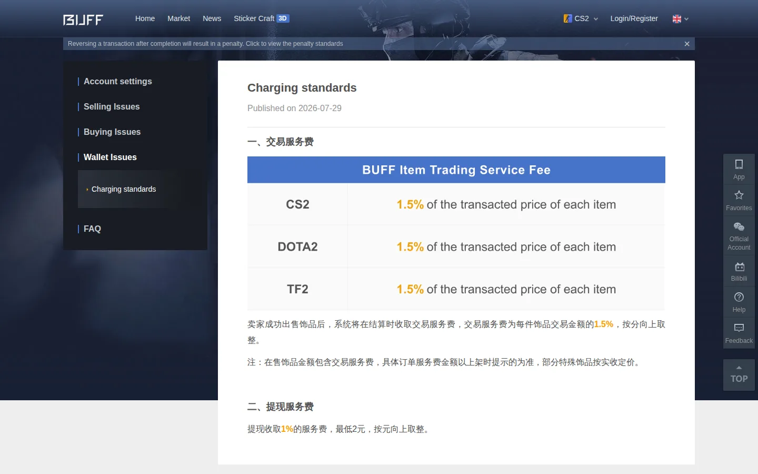Expand the Selling Issues section
The height and width of the screenshot is (474, 758).
pyautogui.click(x=112, y=106)
